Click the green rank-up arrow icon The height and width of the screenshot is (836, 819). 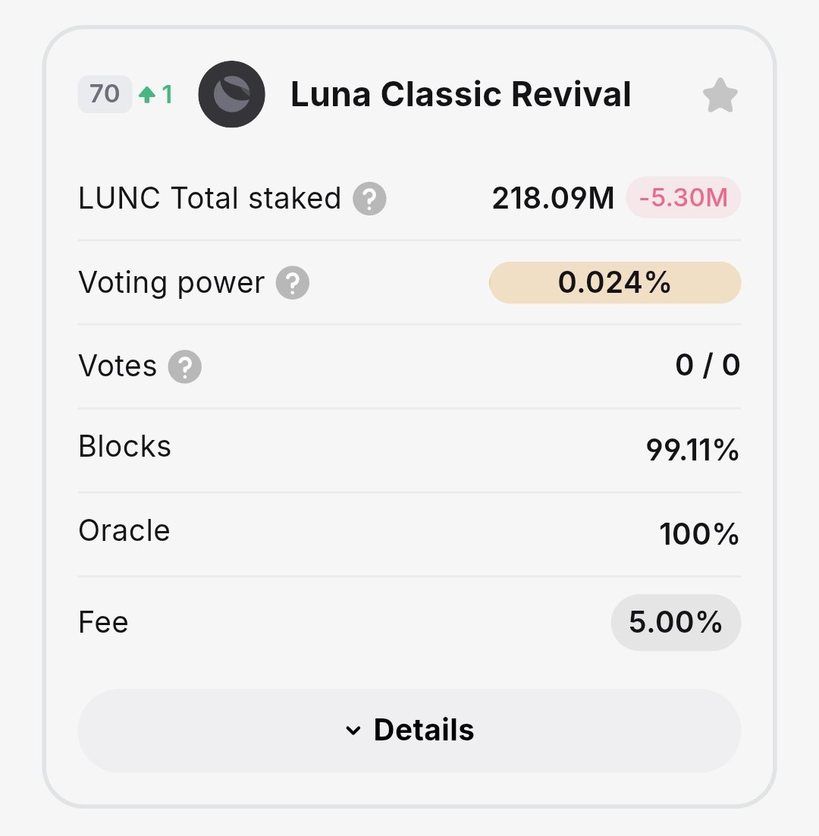[146, 94]
